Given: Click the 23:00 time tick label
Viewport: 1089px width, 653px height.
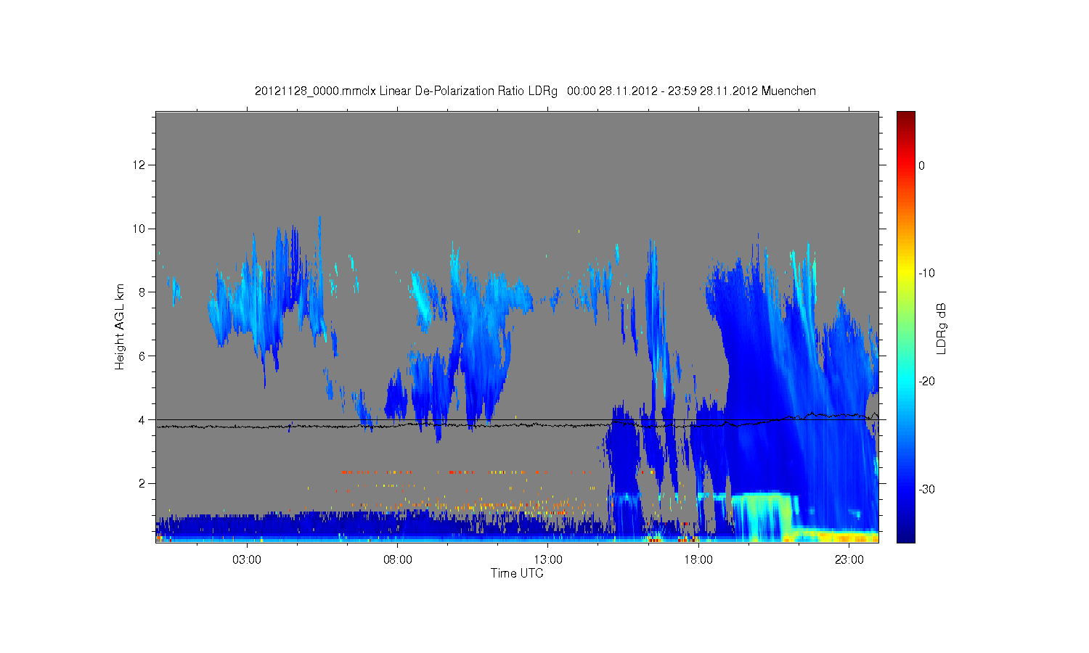Looking at the screenshot, I should coord(849,560).
